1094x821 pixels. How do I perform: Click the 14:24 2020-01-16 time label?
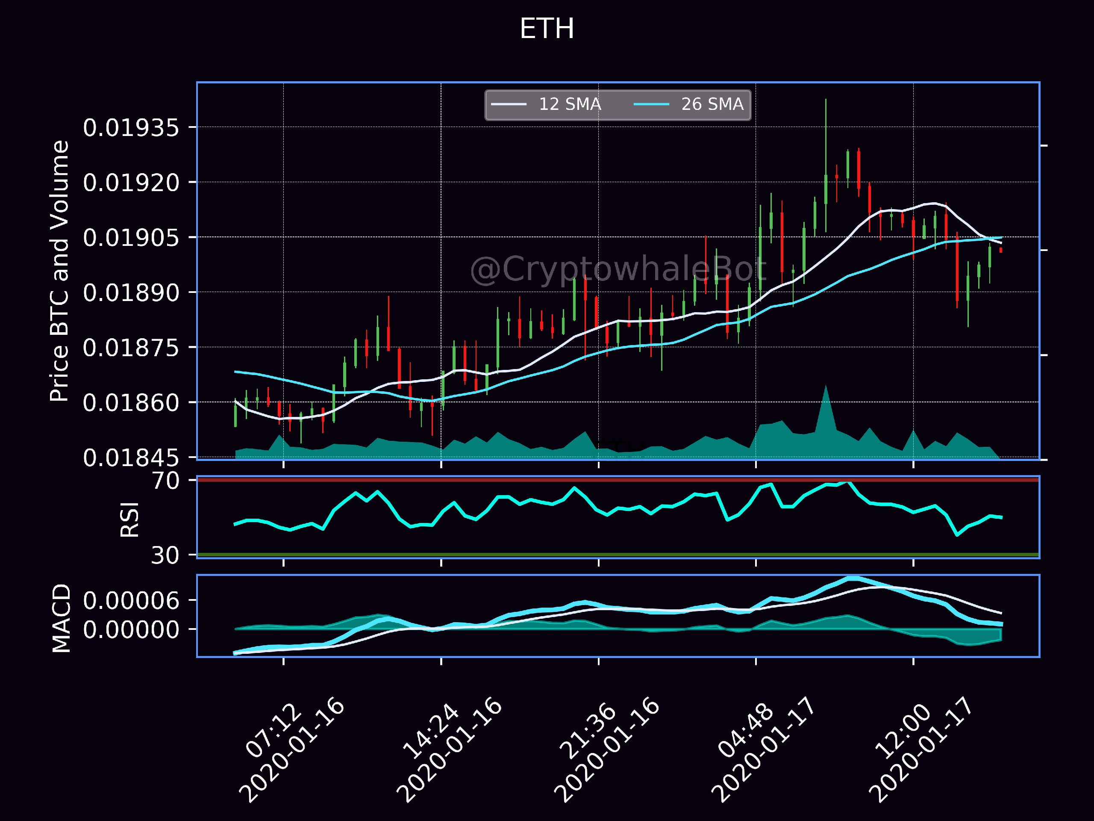449,750
